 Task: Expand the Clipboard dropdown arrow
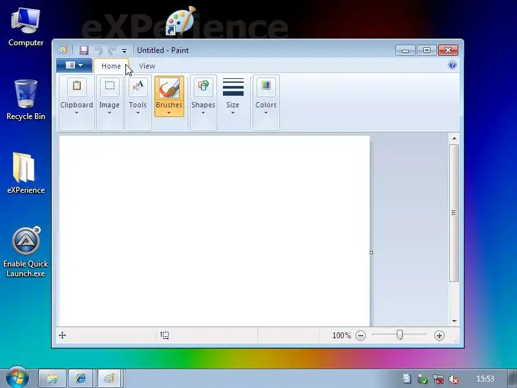tap(76, 113)
